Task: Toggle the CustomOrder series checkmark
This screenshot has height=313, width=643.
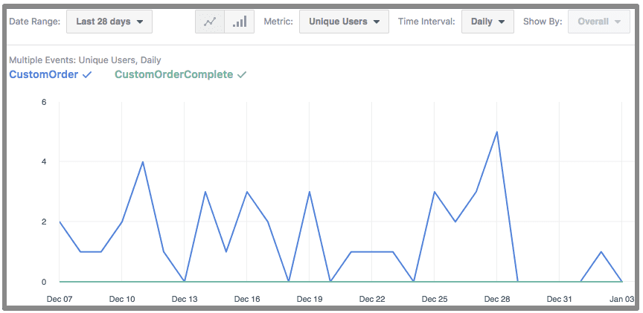Action: (x=88, y=74)
